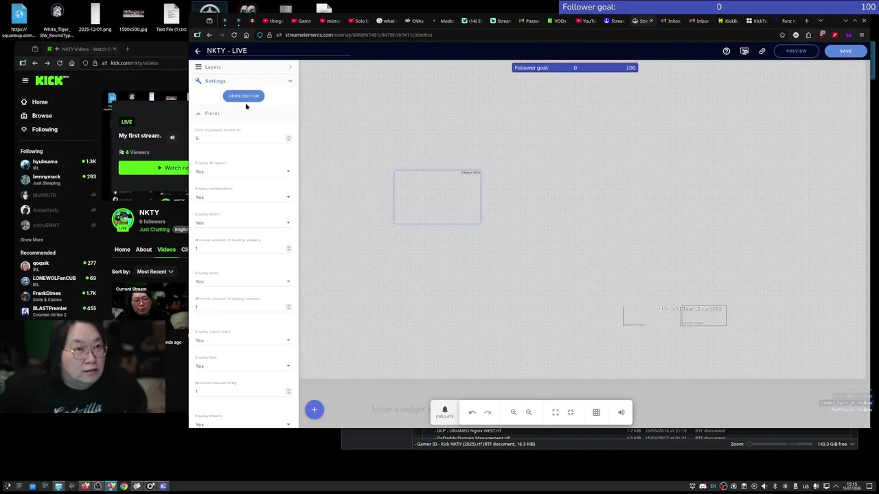
Task: Click Show more under Following
Action: (32, 239)
